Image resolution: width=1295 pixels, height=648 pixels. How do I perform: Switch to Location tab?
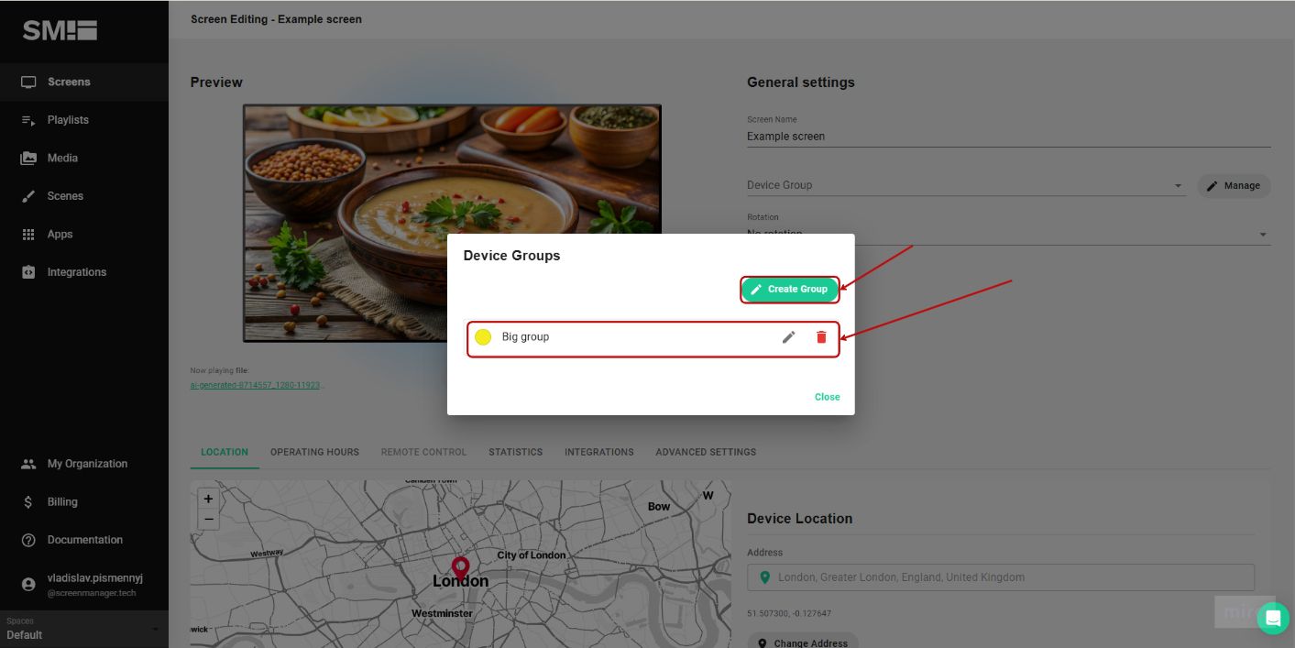click(225, 452)
